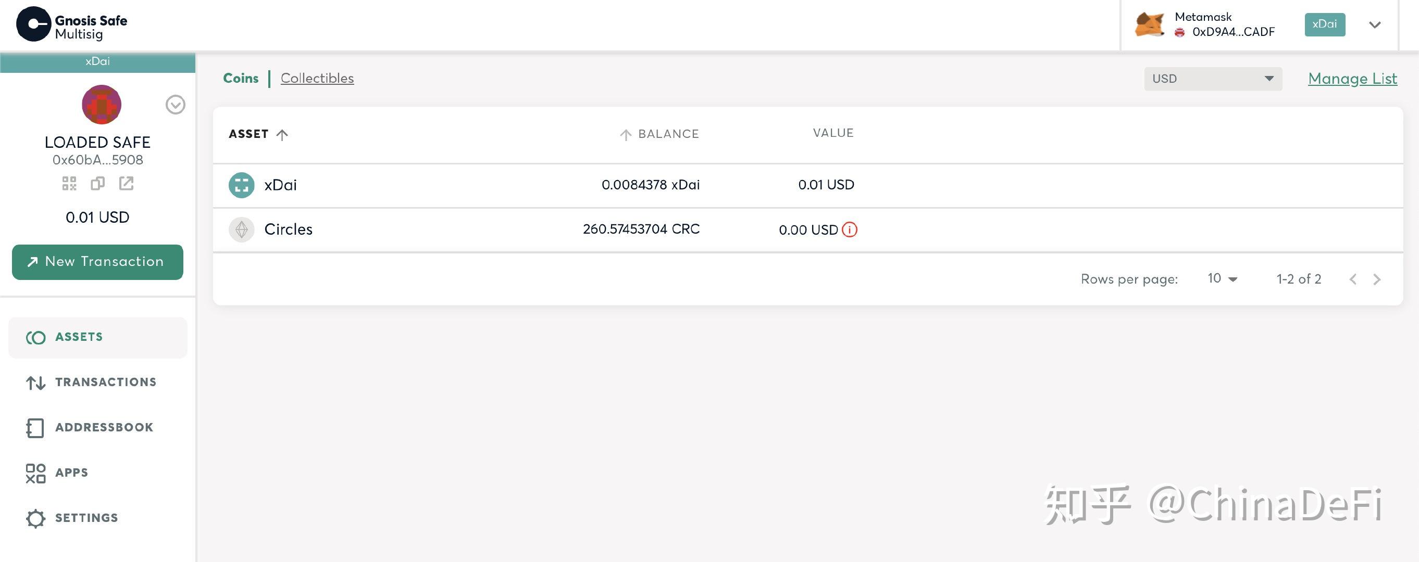The height and width of the screenshot is (562, 1419).
Task: Click the MetaMask fox icon
Action: [1149, 24]
